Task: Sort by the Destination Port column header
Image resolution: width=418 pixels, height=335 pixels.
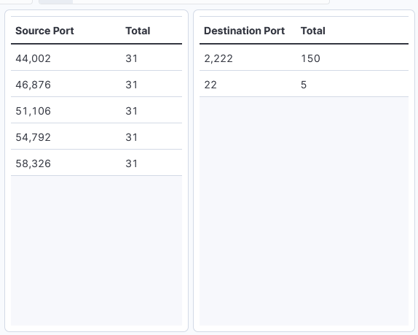Action: (244, 31)
